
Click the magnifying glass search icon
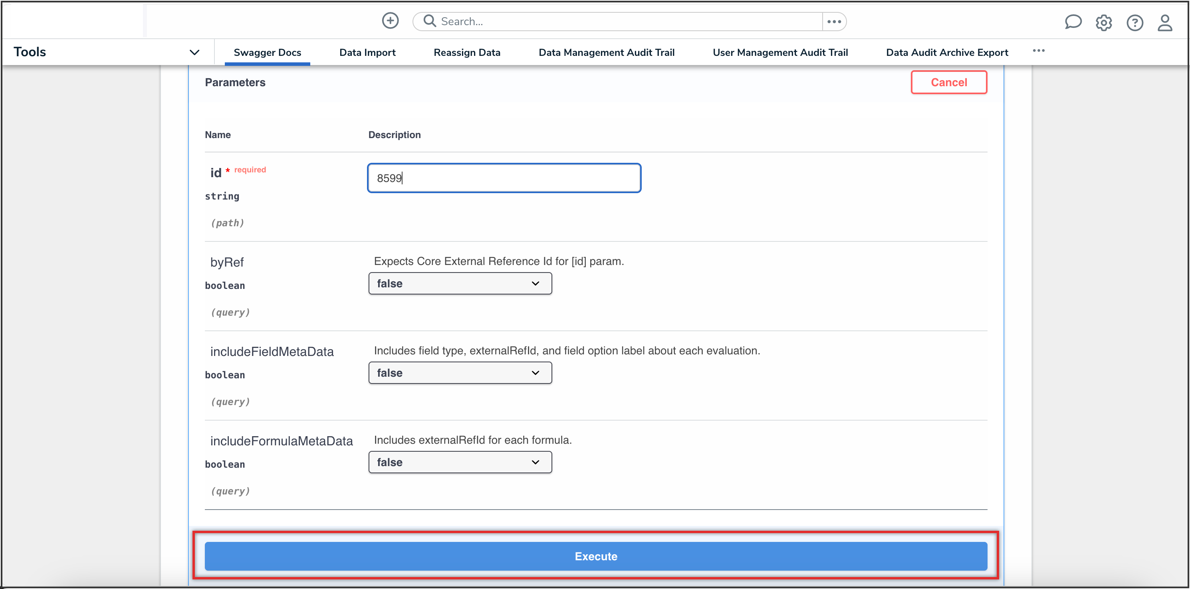(430, 21)
